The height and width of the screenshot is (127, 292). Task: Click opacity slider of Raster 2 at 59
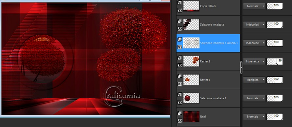[275, 61]
